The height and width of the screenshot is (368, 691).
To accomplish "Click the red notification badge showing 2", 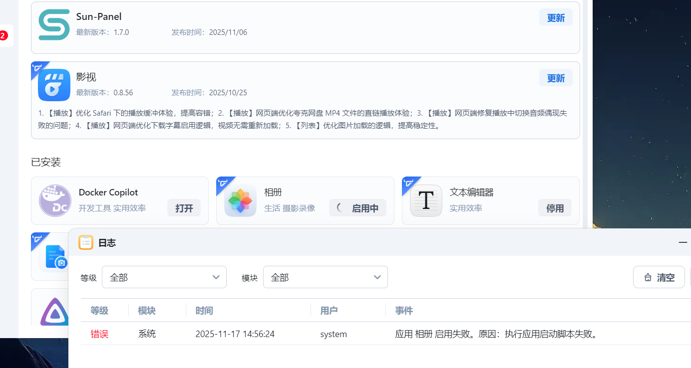I will click(3, 36).
